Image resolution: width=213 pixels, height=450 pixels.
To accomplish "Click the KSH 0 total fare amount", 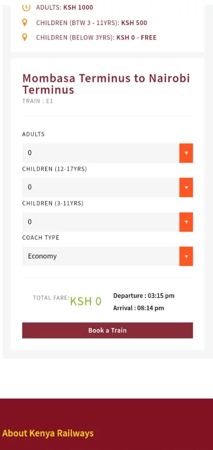I will coord(86,301).
